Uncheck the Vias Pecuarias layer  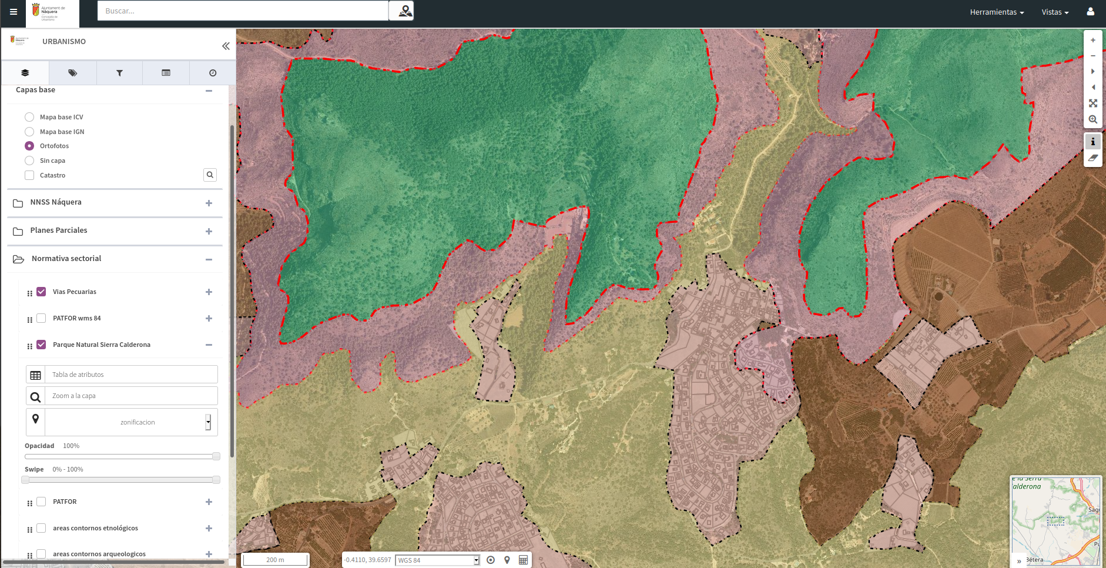coord(41,292)
